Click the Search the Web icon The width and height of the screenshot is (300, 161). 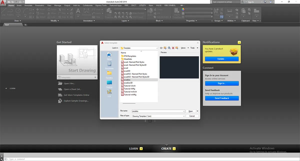169,48
